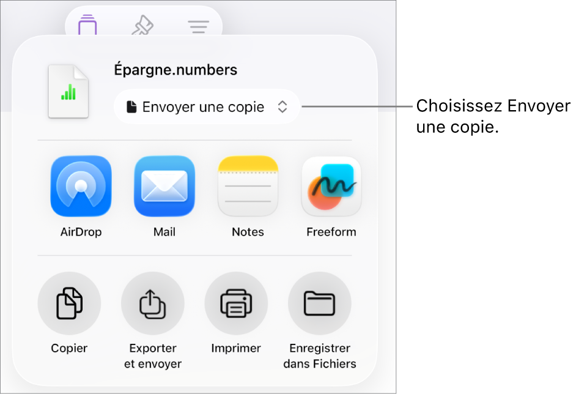Viewport: 576px width, 394px height.
Task: Click the Imprimer text label
Action: [x=236, y=348]
